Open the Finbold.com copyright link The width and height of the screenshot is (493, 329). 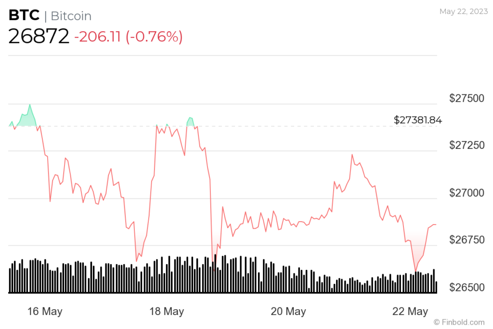459,322
